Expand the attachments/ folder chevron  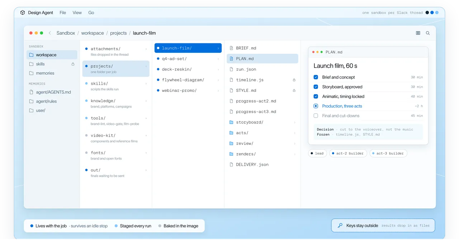point(146,49)
